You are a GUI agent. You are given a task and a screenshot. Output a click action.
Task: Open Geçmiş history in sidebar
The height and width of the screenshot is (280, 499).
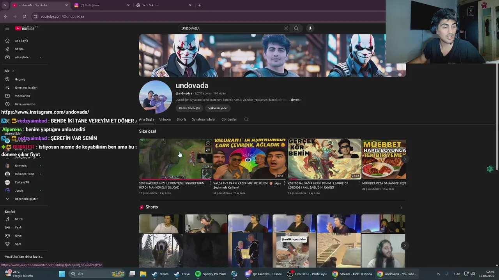(20, 79)
